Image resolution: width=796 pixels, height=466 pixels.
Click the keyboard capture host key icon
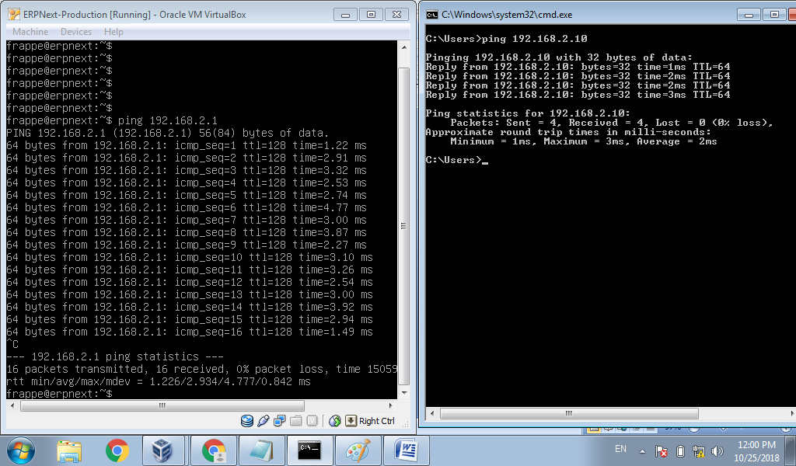[x=351, y=421]
